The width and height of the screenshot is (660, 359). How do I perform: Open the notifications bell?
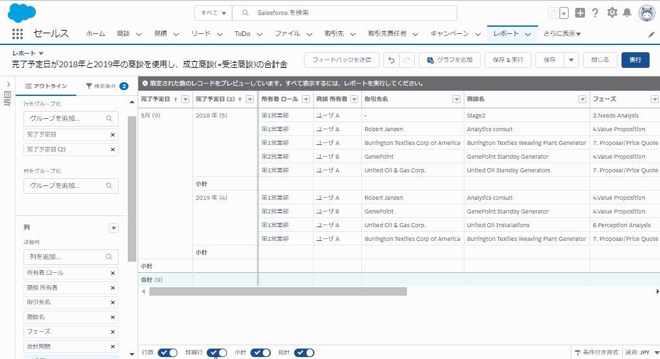627,12
